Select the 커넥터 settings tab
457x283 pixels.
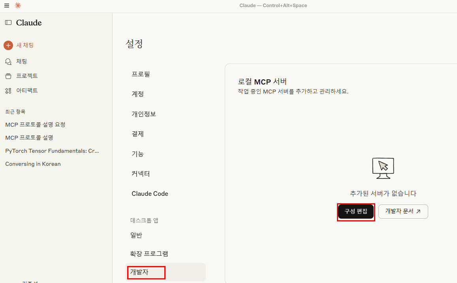coord(141,174)
